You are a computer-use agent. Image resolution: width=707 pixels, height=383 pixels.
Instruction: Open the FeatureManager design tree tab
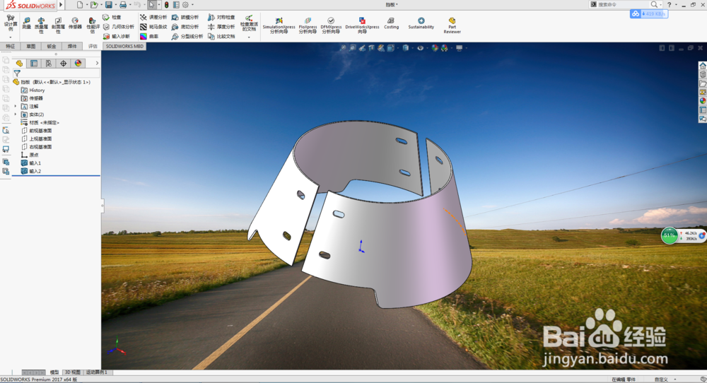19,64
